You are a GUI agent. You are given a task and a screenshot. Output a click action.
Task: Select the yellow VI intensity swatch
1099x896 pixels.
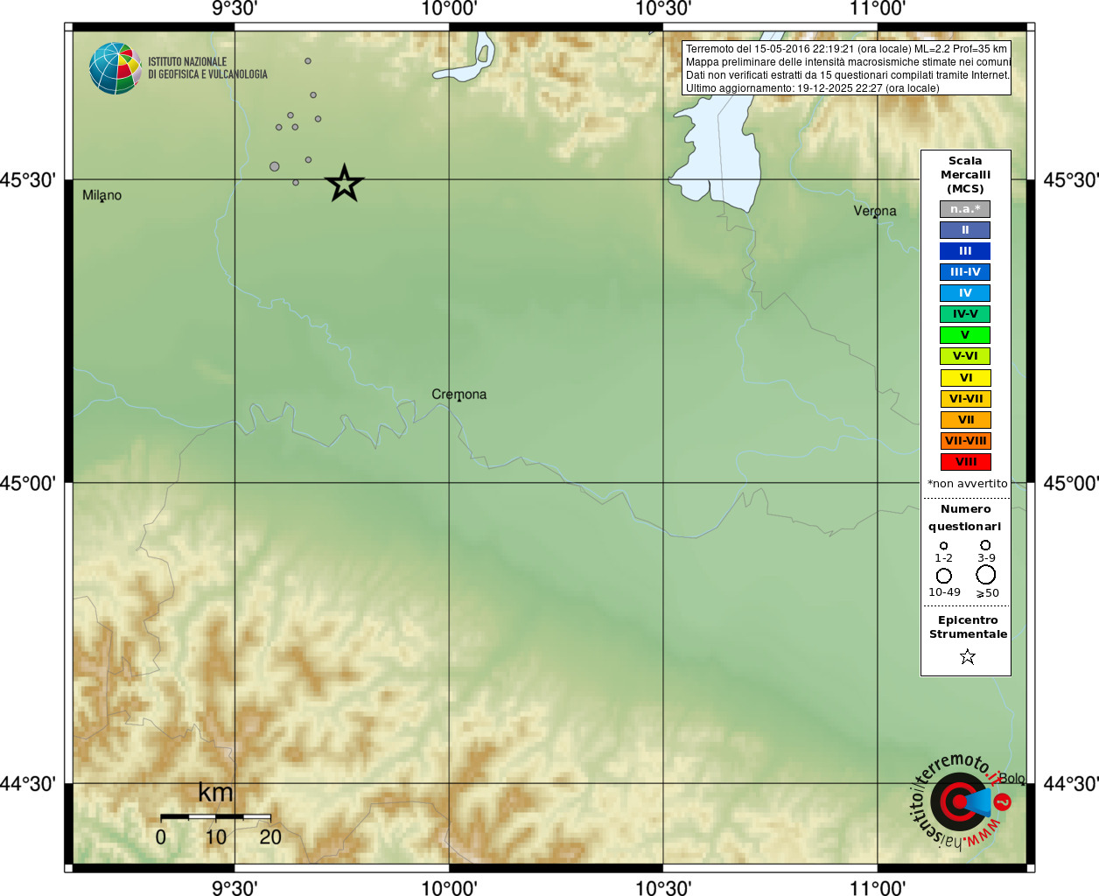pyautogui.click(x=965, y=378)
